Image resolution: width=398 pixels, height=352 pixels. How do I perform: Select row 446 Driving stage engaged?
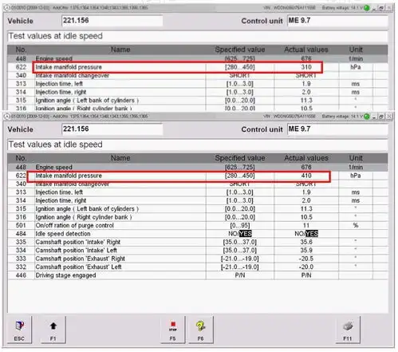(x=198, y=275)
